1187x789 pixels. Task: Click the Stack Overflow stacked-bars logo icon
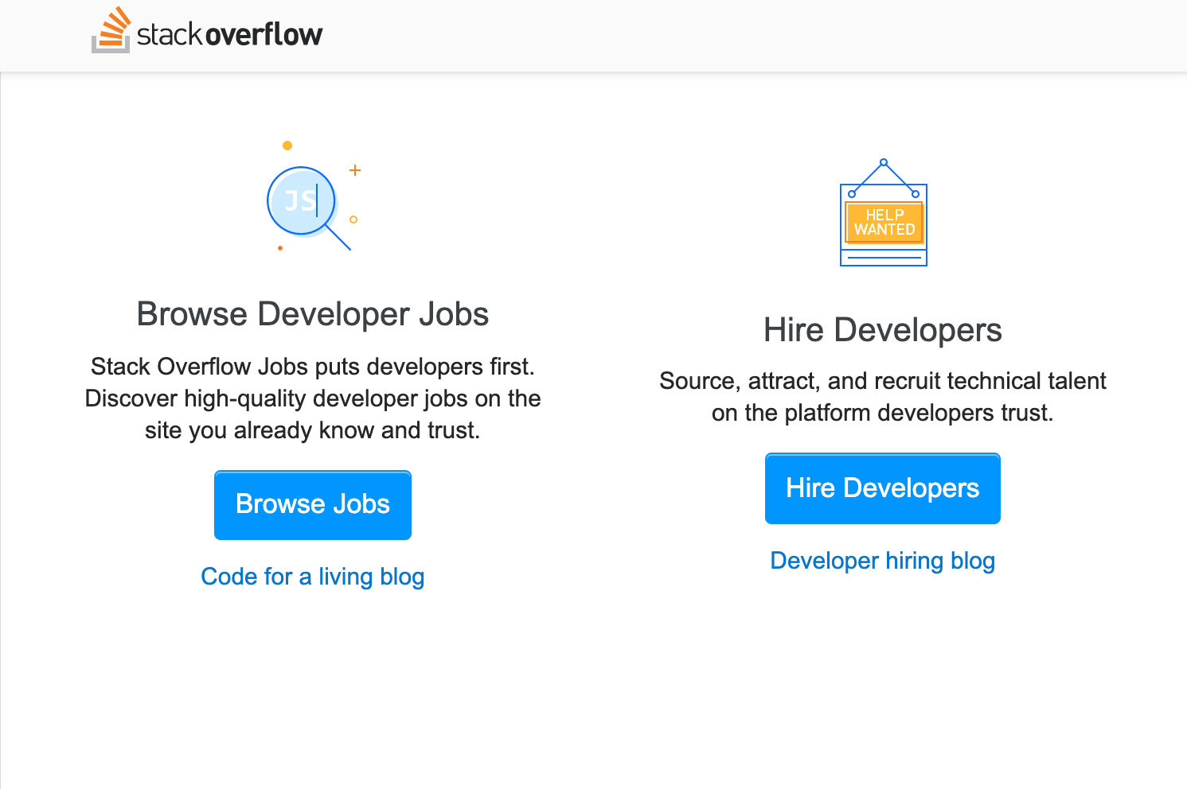click(111, 29)
